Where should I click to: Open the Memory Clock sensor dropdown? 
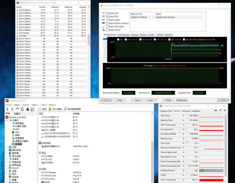[183, 120]
